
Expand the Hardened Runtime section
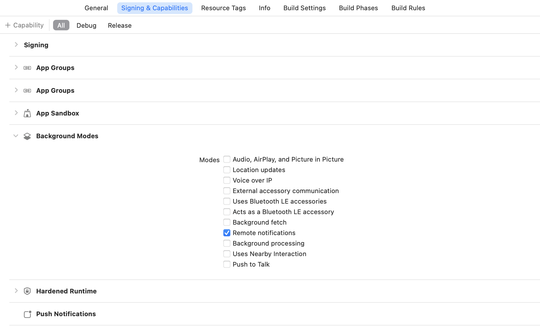[16, 291]
